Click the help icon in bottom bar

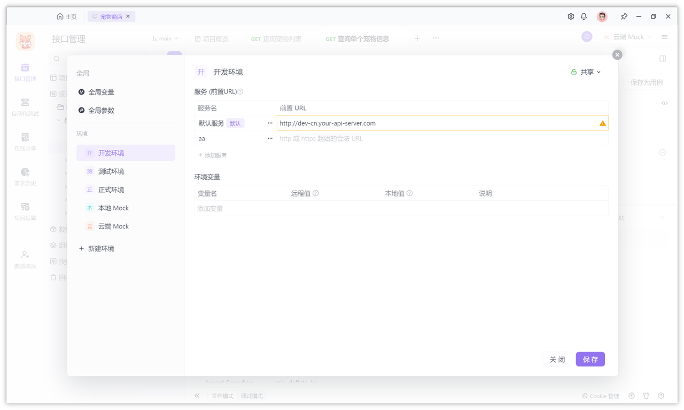click(x=661, y=396)
